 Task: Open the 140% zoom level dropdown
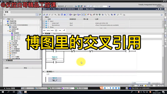149,83
